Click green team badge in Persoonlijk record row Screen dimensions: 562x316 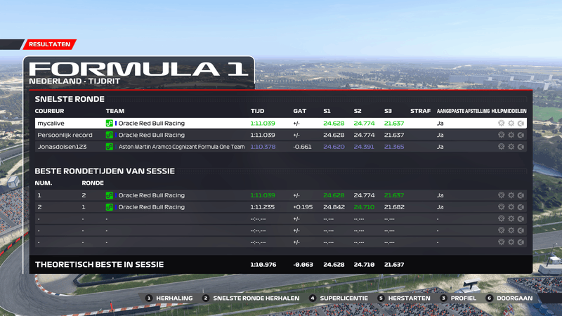pos(110,135)
